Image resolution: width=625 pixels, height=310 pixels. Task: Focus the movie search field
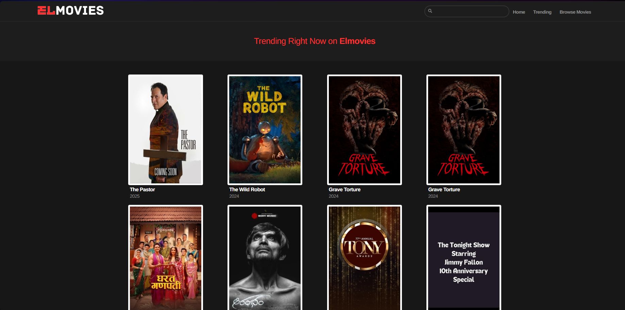[467, 11]
